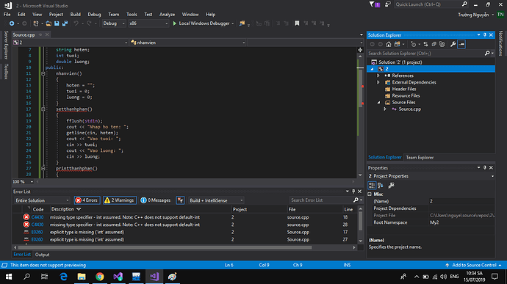This screenshot has width=507, height=284.
Task: Click the Collapse All icon in Solution Explorer
Action: click(434, 44)
